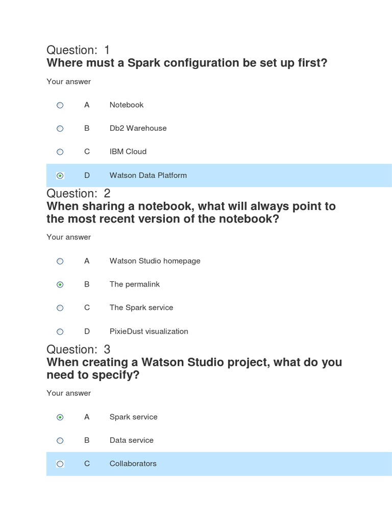Screen dimensions: 392x523
Task: Click the selected Watson Data Platform radio button
Action: (x=60, y=176)
